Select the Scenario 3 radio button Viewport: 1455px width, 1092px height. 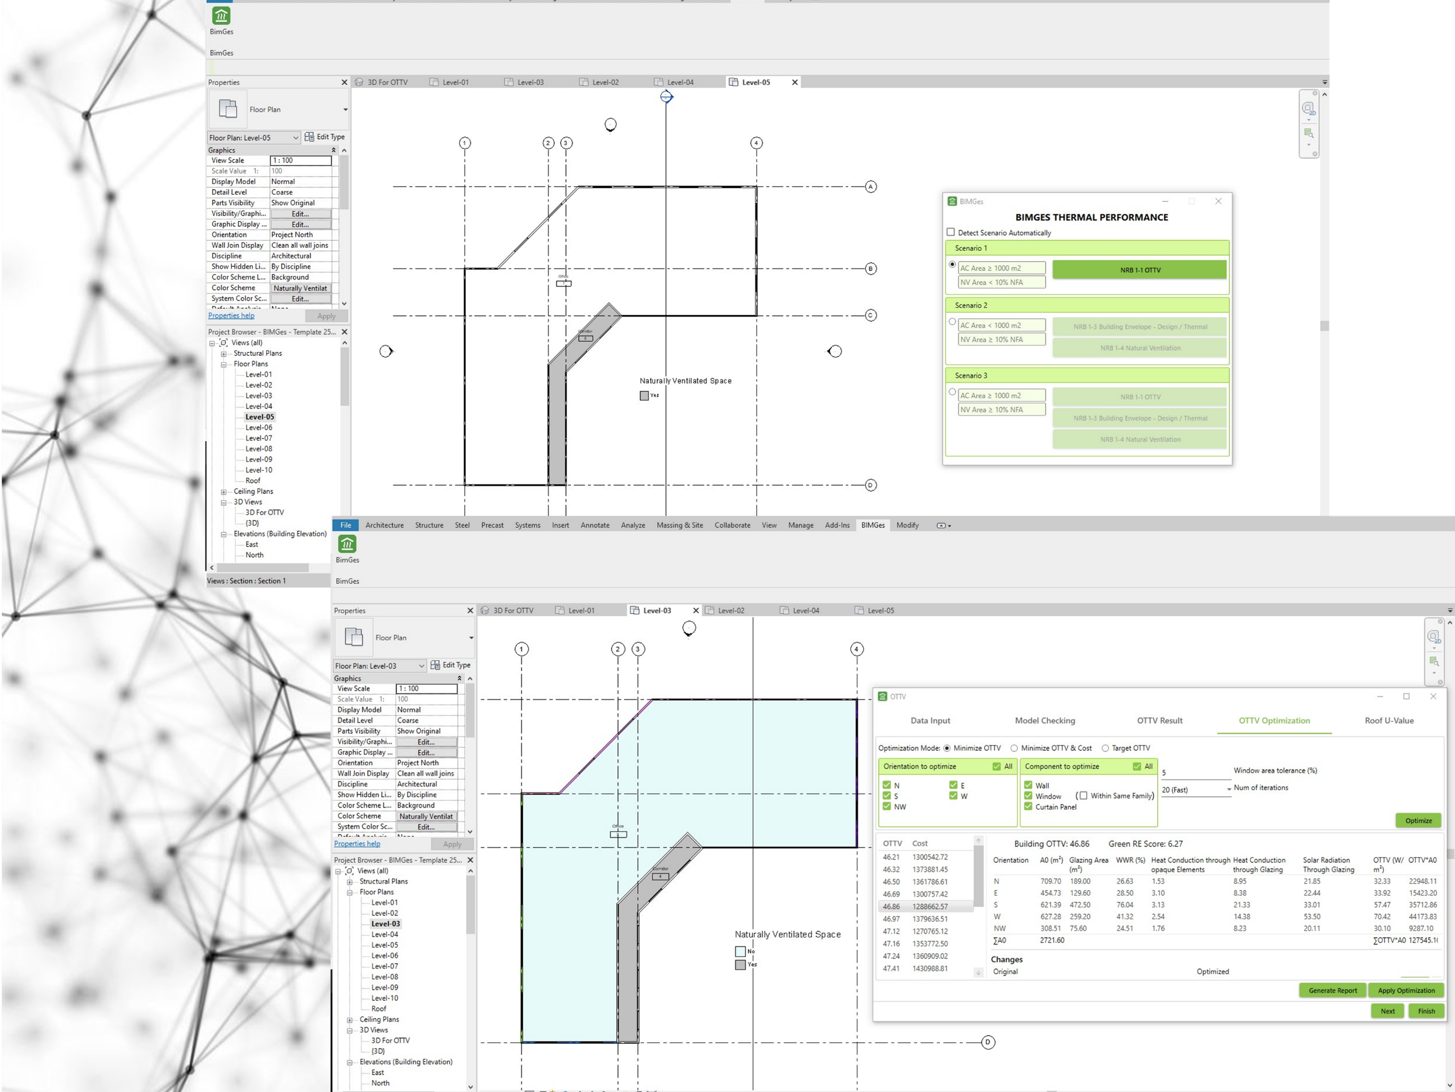tap(952, 392)
